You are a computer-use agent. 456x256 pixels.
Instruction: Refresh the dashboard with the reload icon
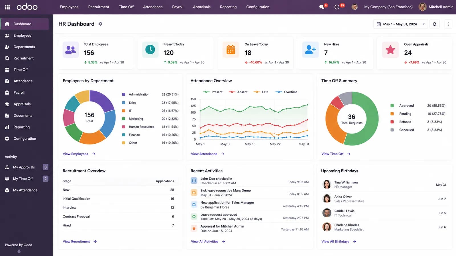[x=434, y=24]
